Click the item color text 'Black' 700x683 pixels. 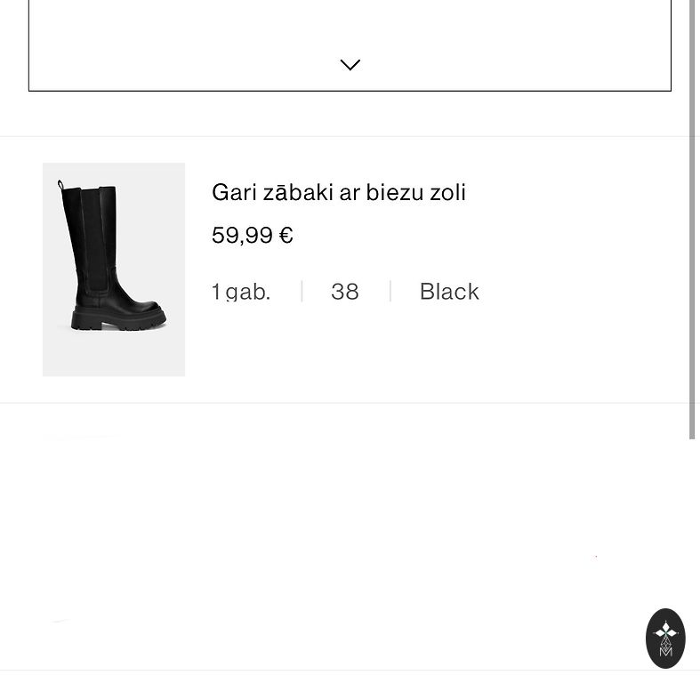click(x=449, y=292)
